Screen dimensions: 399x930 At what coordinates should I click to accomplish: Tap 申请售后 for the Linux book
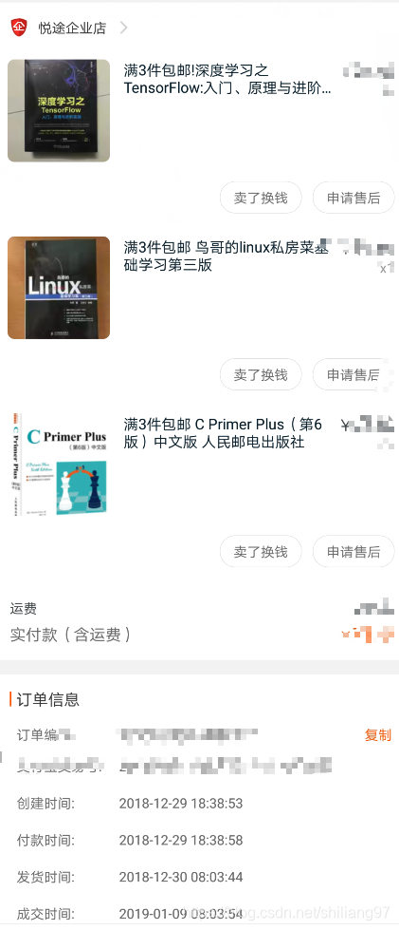(354, 374)
